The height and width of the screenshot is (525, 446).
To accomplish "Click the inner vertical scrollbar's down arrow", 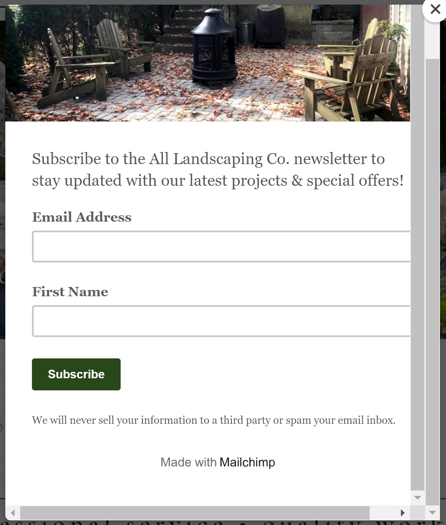I will point(418,498).
